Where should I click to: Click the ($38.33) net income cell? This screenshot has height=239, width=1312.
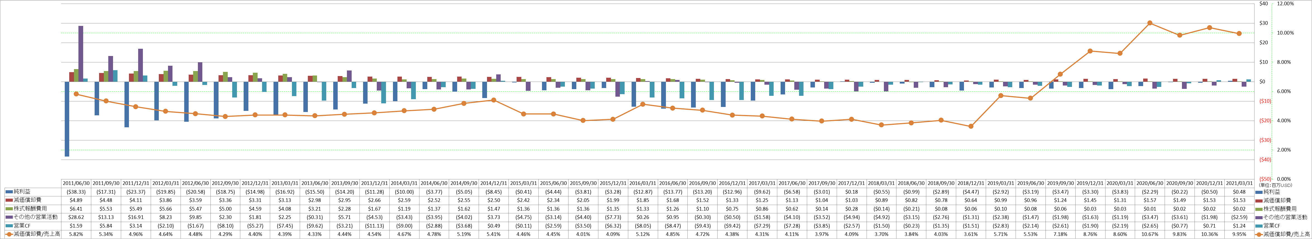(76, 192)
